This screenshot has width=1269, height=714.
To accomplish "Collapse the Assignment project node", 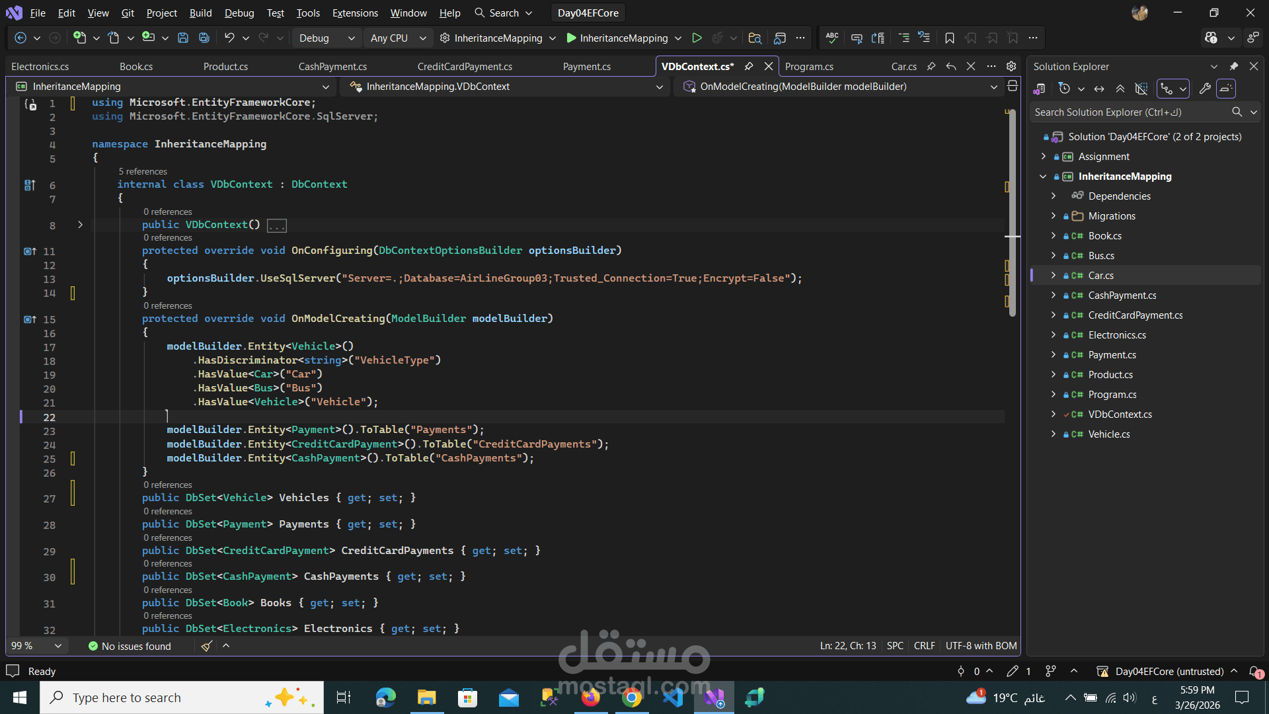I will 1044,156.
